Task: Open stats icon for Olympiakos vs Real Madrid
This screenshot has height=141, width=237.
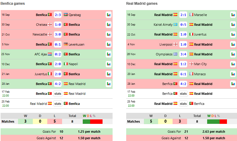Action: 233,54
